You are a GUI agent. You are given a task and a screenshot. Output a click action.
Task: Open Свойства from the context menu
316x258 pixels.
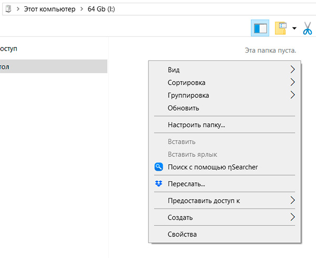coord(182,234)
